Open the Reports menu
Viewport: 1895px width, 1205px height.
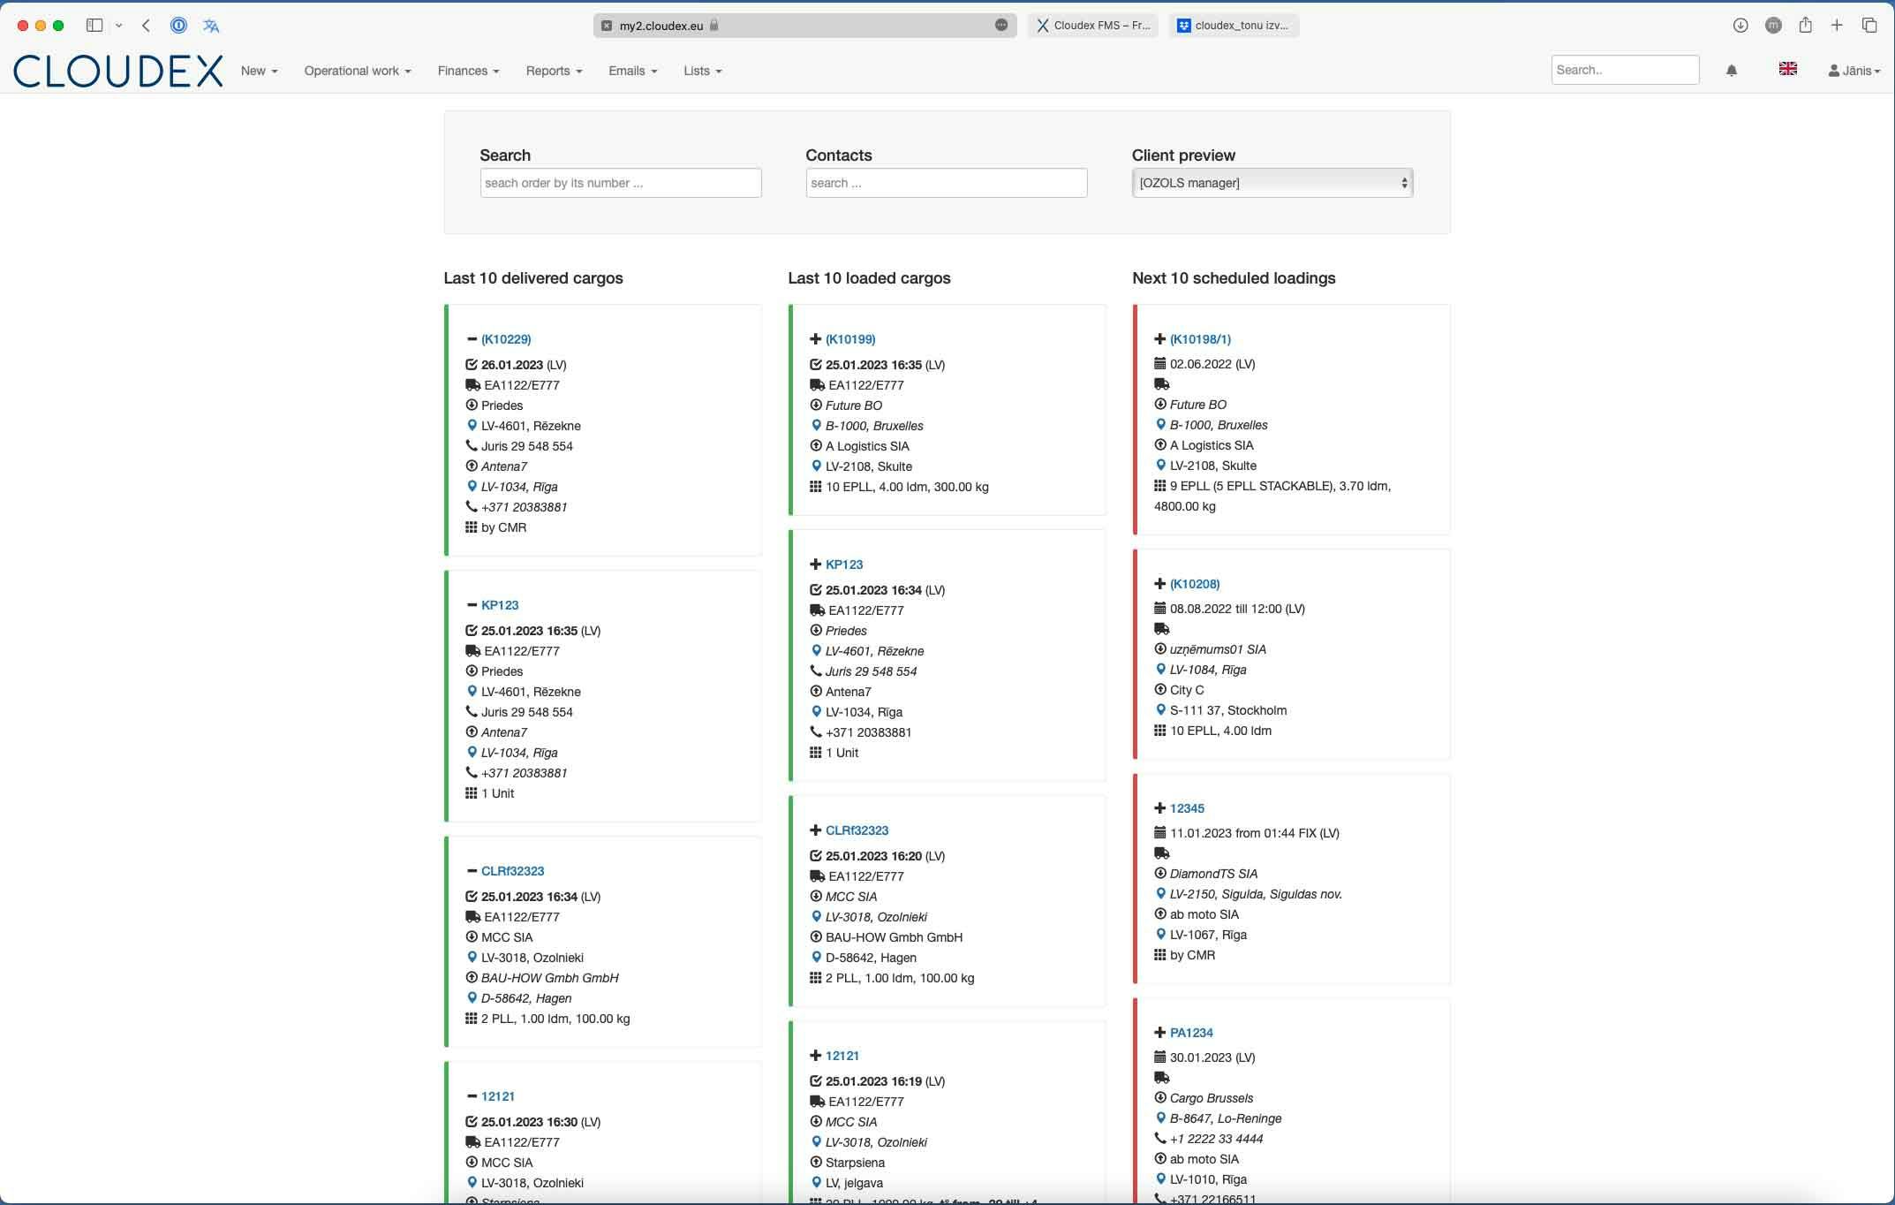tap(553, 71)
